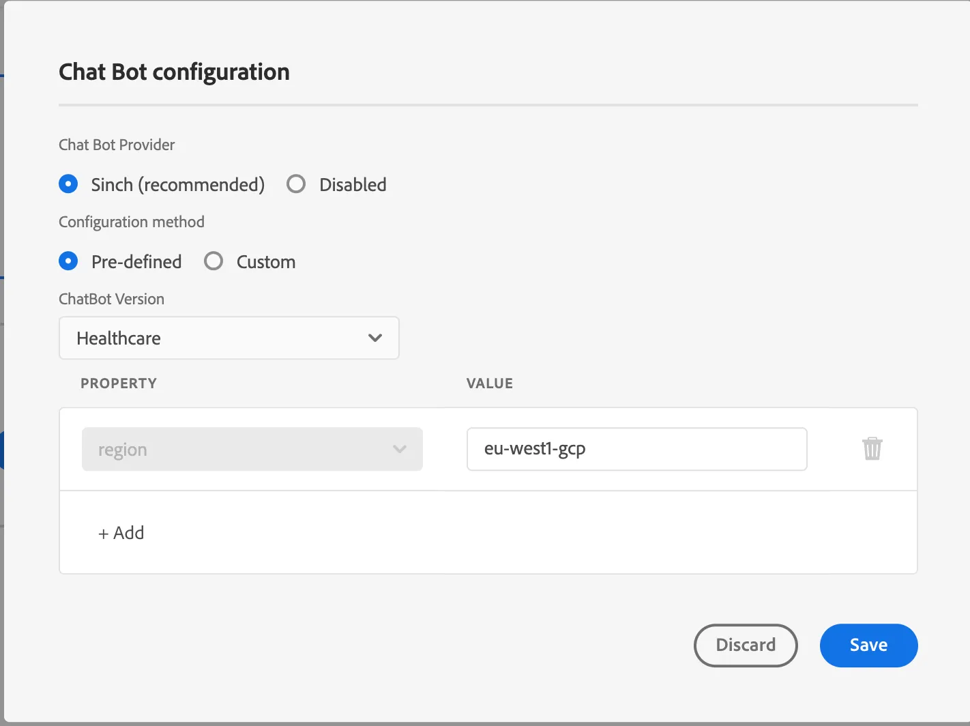This screenshot has height=726, width=970.
Task: Click the Configuration method label
Action: [132, 222]
